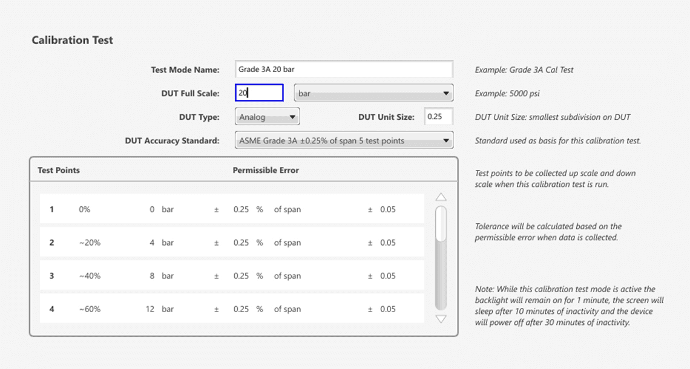Click the Test Points column header
The width and height of the screenshot is (690, 369).
point(58,170)
